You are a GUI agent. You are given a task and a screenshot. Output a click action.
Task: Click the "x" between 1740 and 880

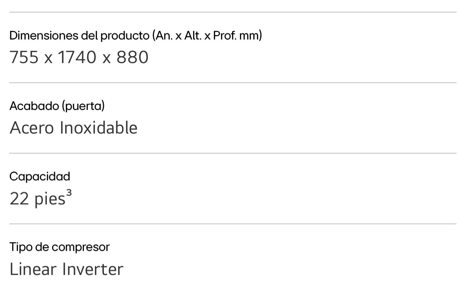pos(107,59)
